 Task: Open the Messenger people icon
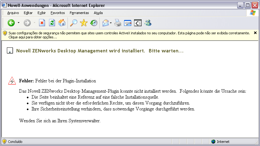click(148, 23)
